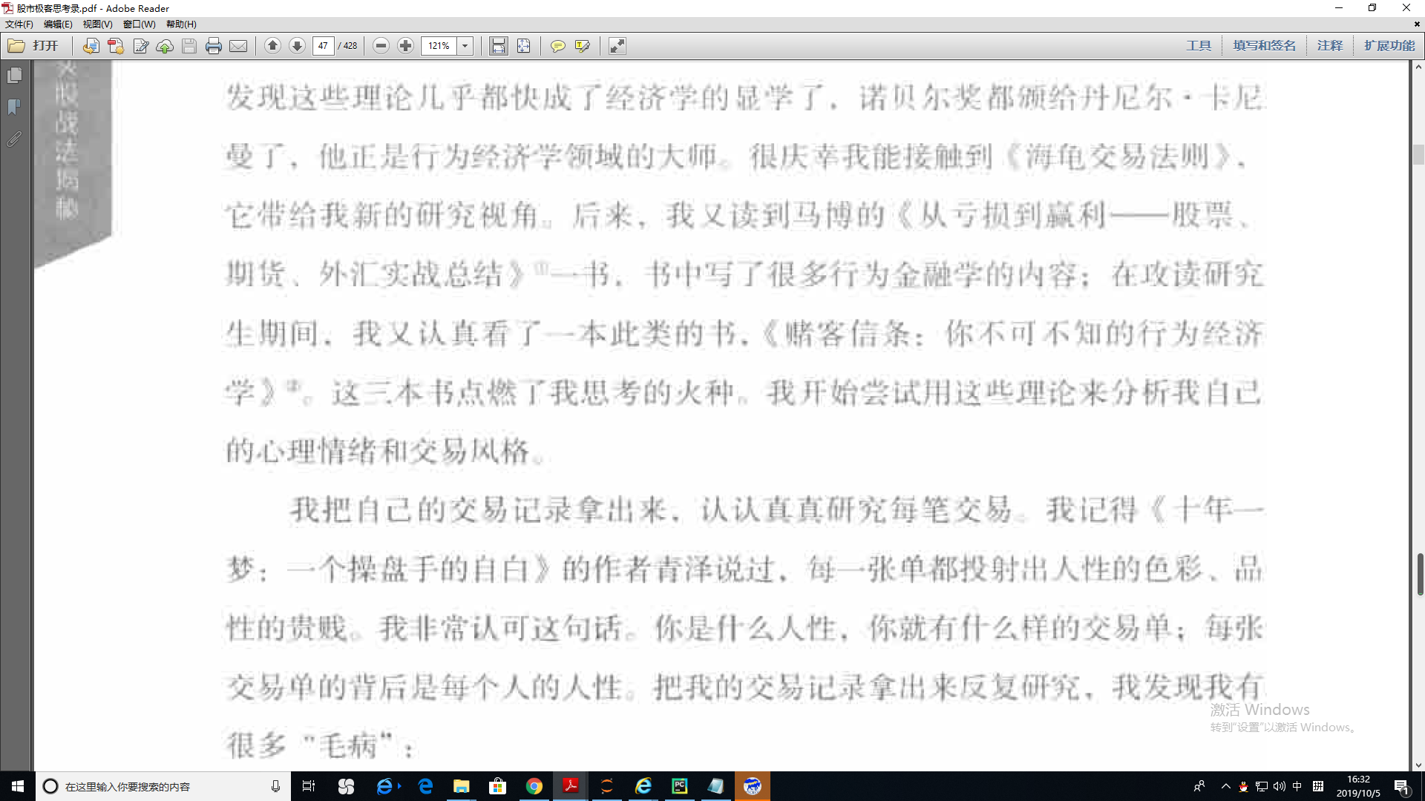Viewport: 1425px width, 801px height.
Task: Click scrollbar up arrow
Action: tap(1418, 67)
